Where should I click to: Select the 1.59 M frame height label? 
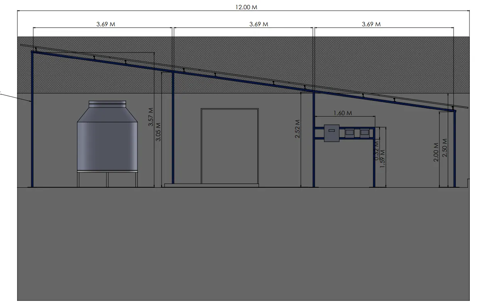[383, 158]
